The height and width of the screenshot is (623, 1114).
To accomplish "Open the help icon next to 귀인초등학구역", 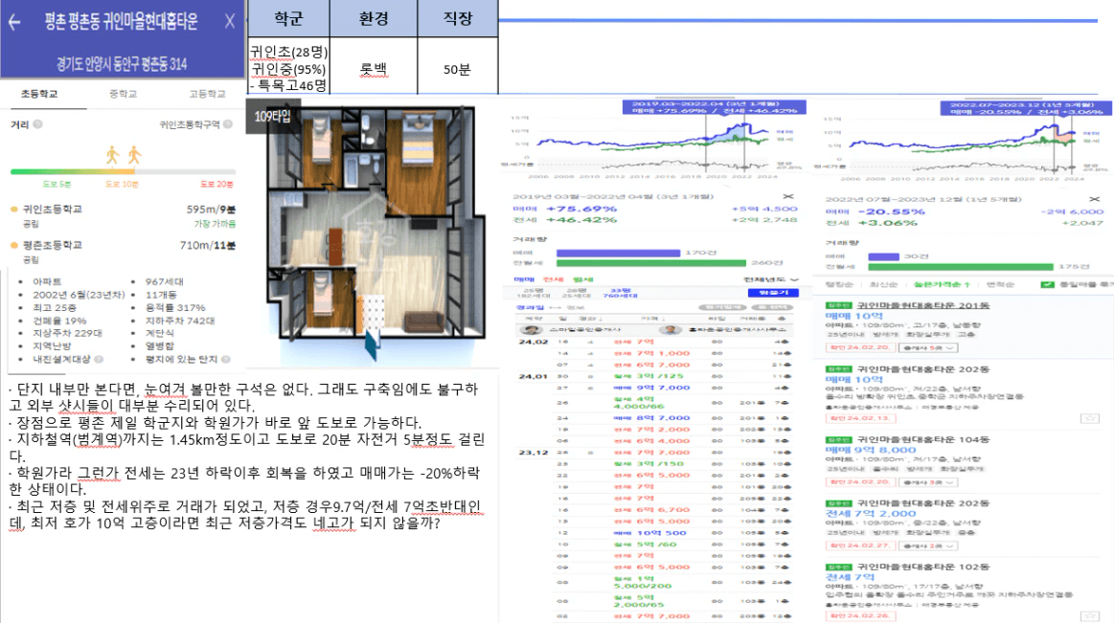I will coord(227,124).
